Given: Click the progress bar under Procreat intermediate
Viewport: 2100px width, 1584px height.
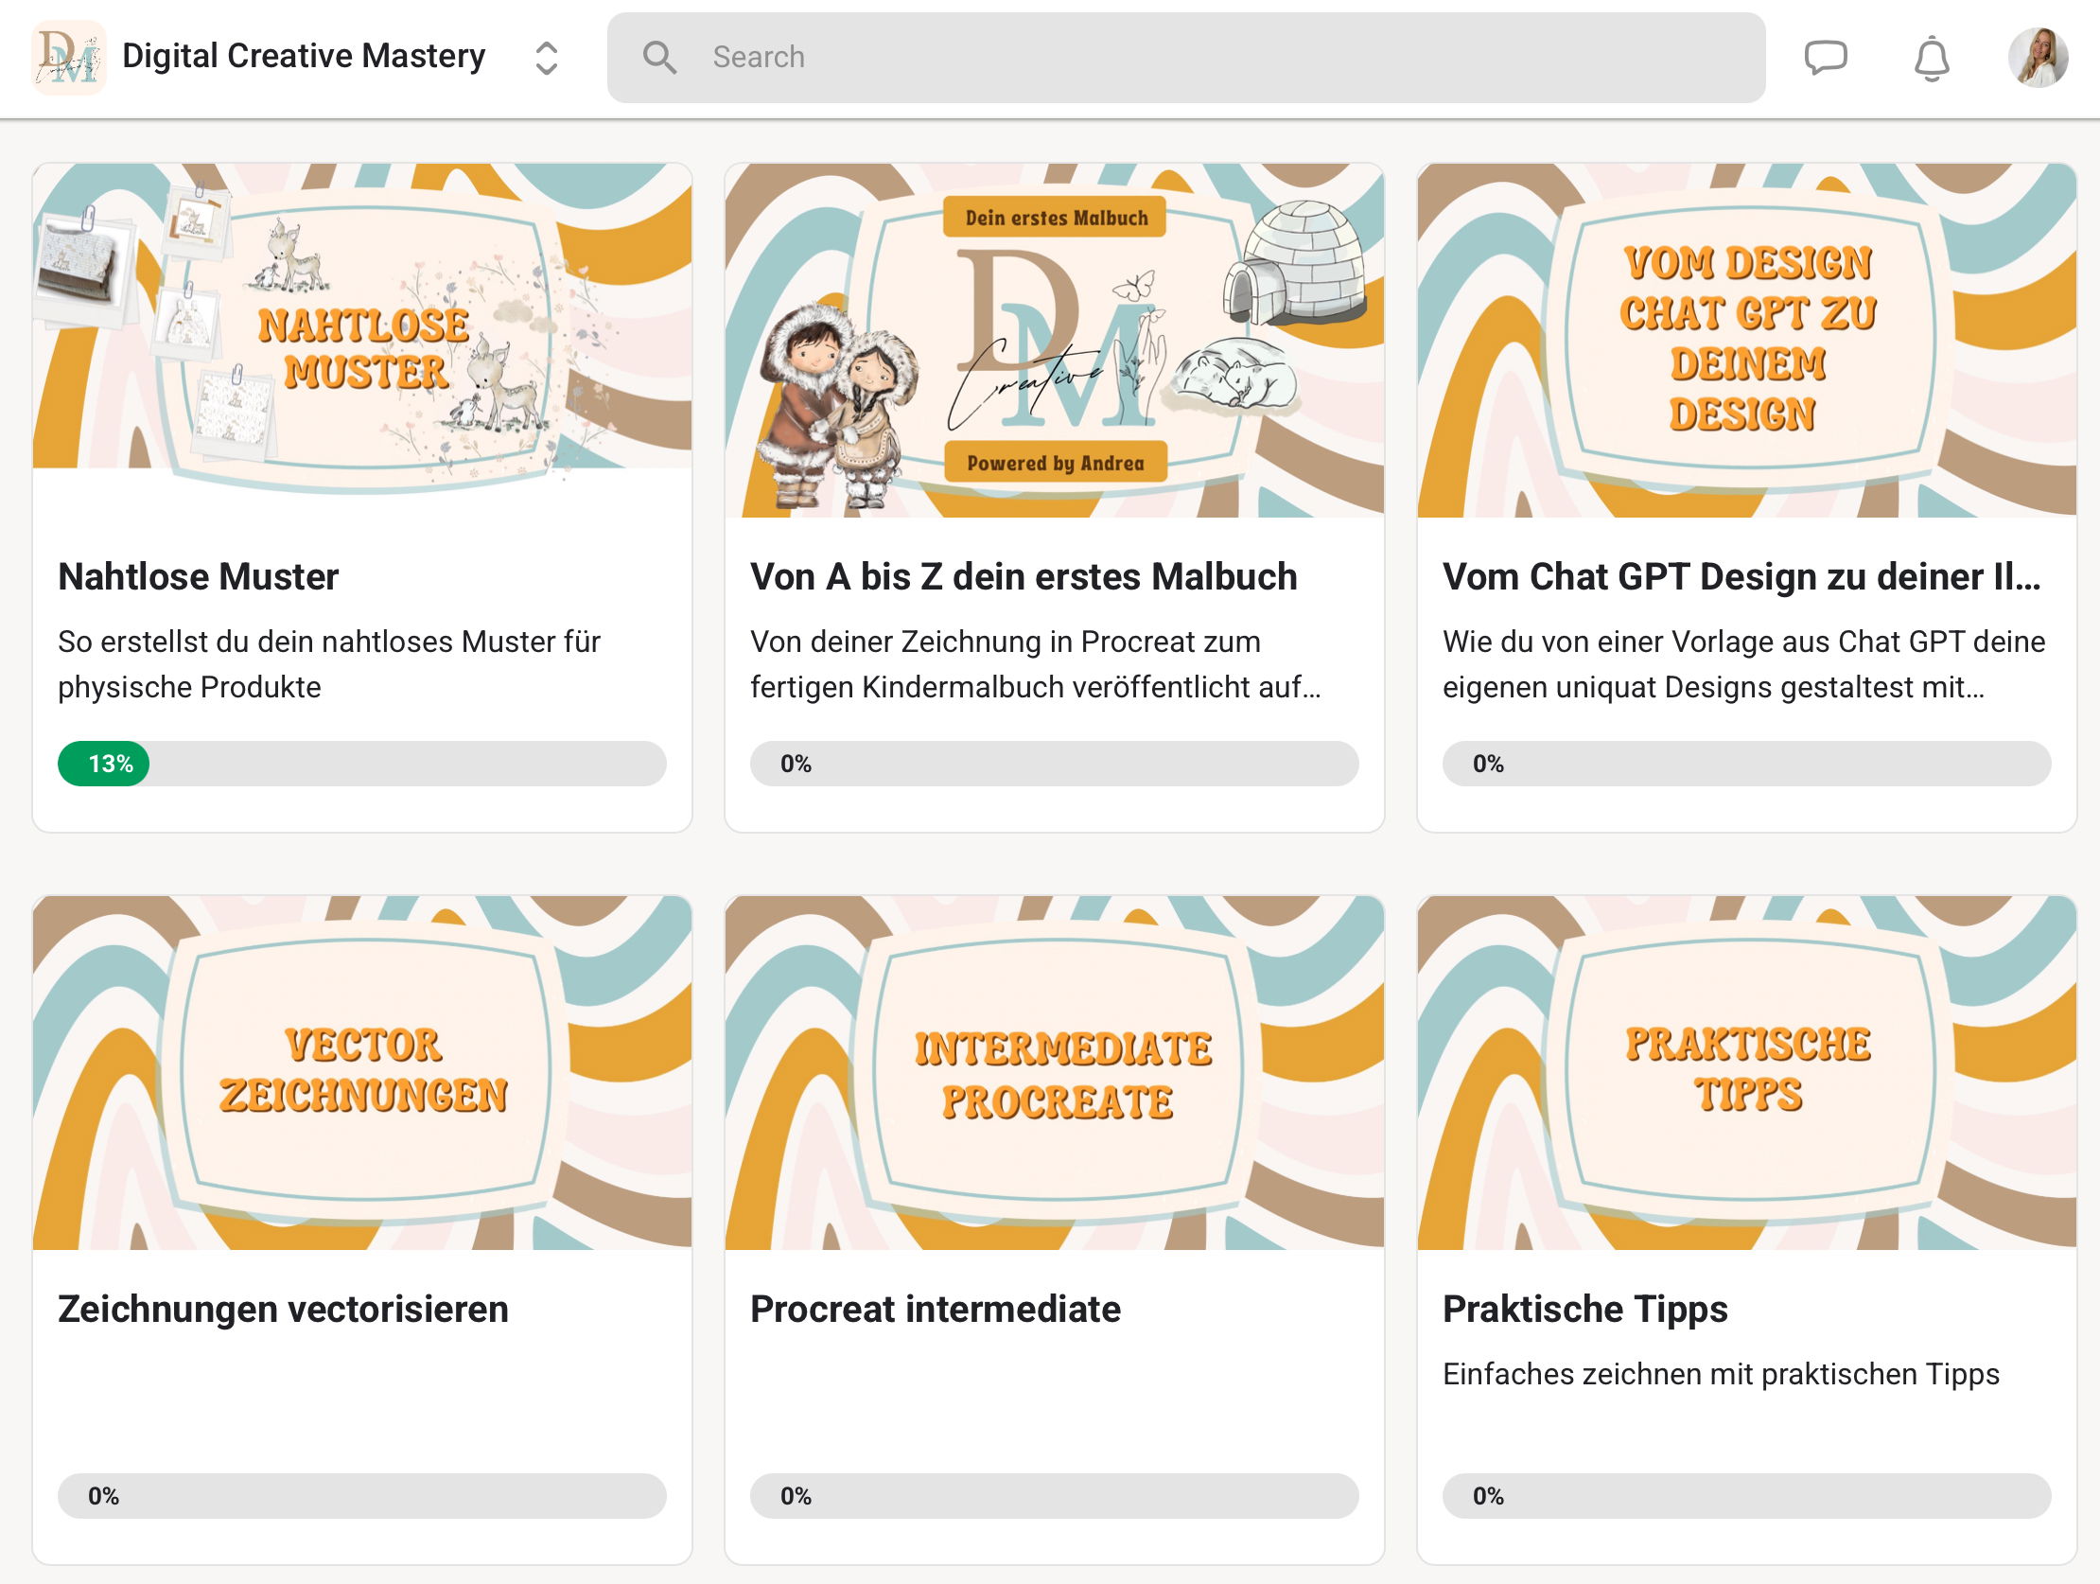Looking at the screenshot, I should pos(1054,1496).
